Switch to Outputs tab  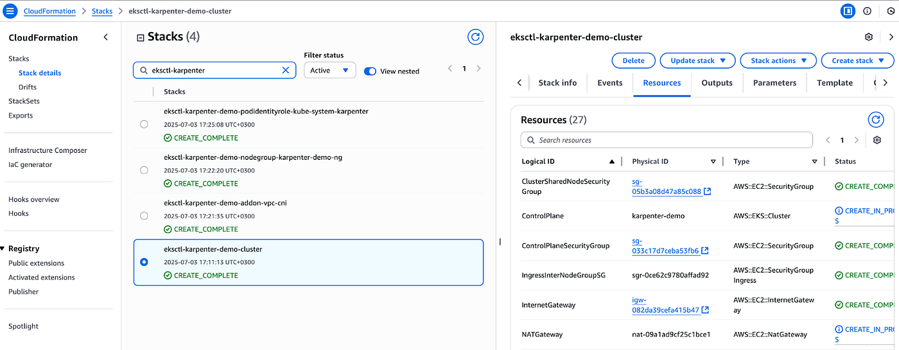(717, 83)
